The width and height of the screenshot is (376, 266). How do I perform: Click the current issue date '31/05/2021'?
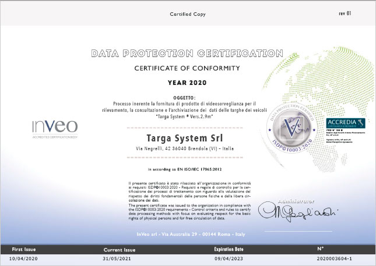pos(117,258)
